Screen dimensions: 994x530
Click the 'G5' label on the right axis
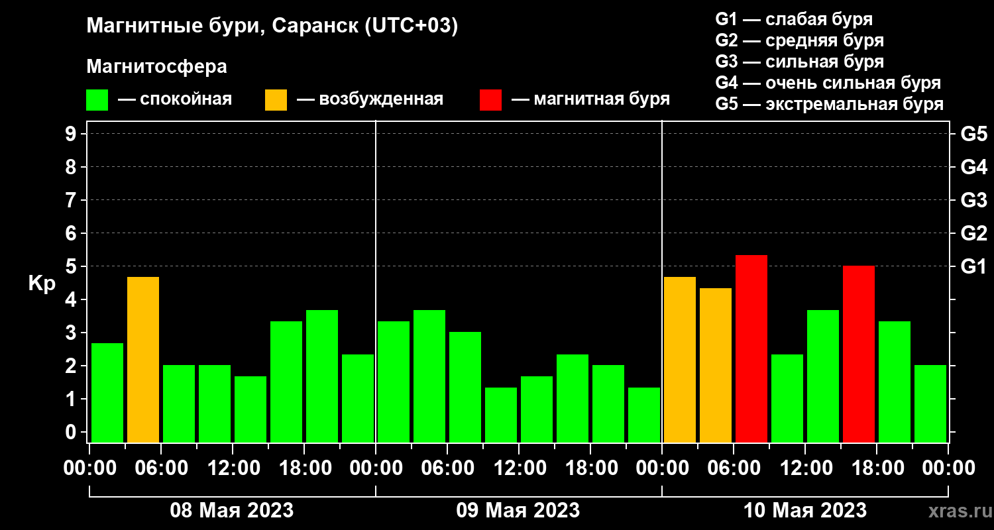click(x=973, y=134)
